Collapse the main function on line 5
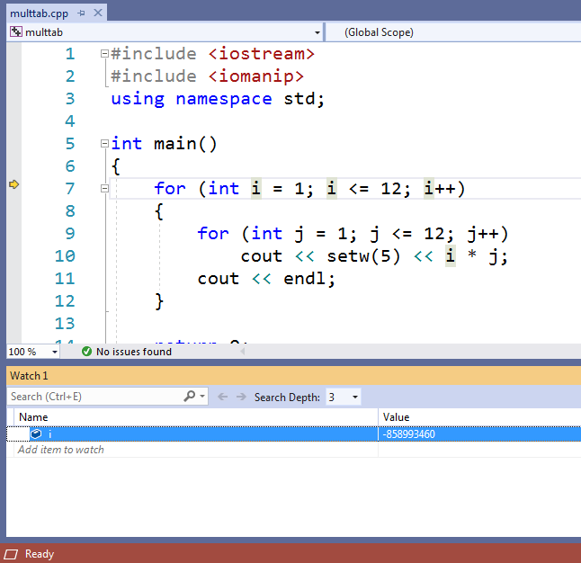Screen dimensions: 581x563 (104, 143)
